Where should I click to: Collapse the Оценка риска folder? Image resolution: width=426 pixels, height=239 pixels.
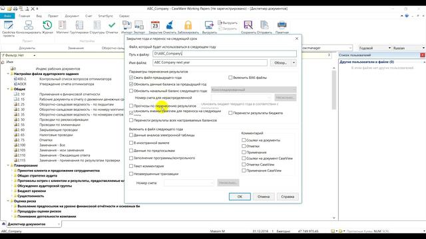[8, 201]
